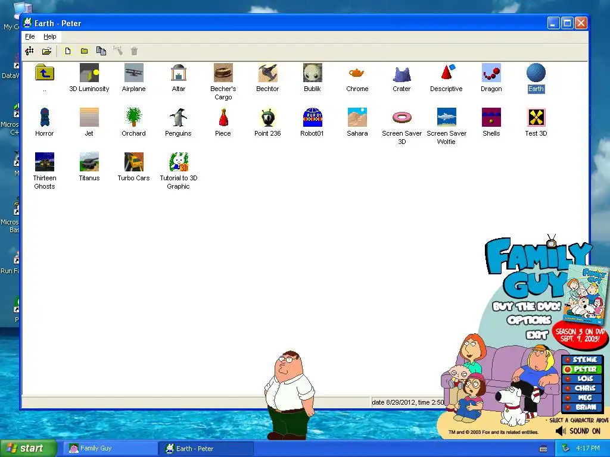Click the keyboard icon in taskbar

[543, 449]
